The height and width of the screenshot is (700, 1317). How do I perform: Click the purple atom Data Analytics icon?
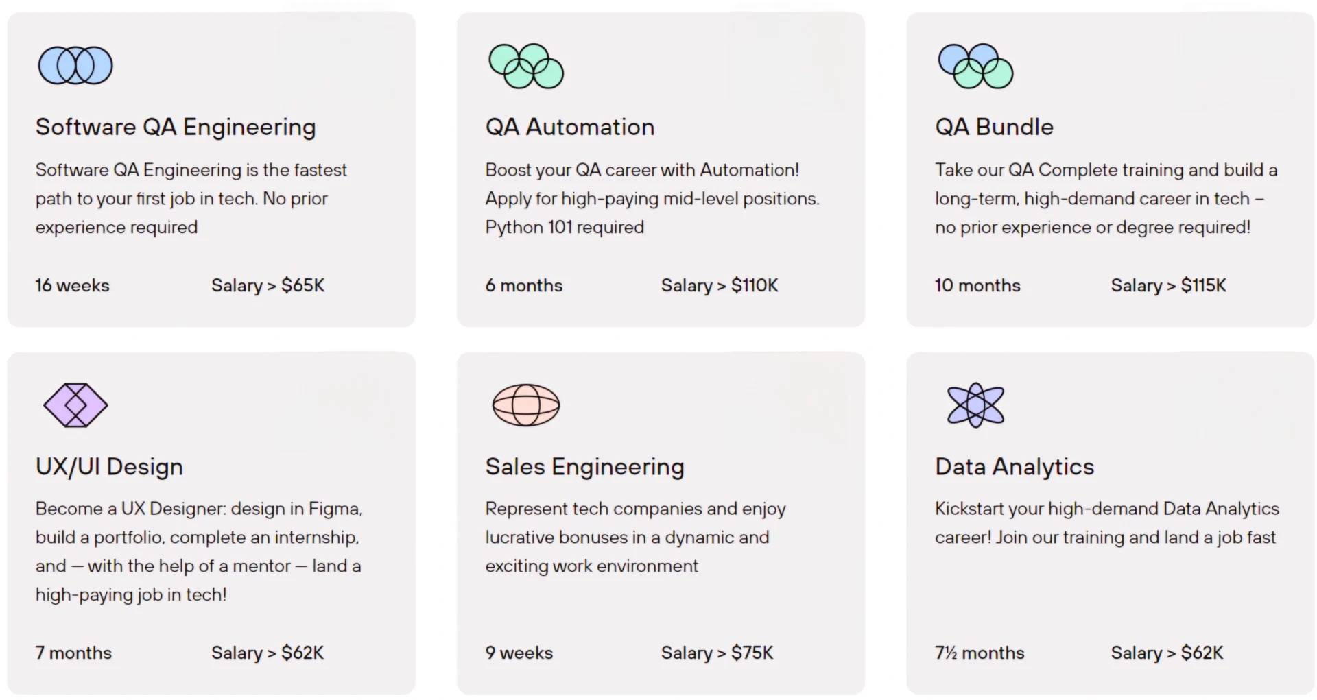click(x=975, y=405)
